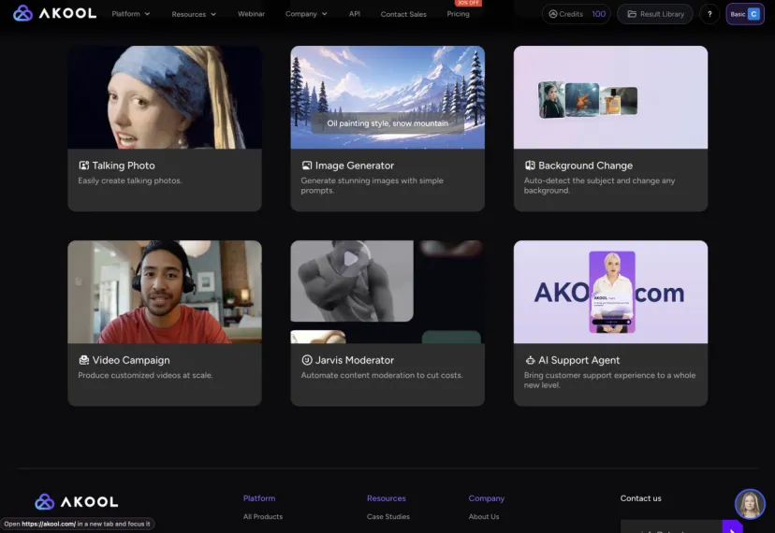Image resolution: width=775 pixels, height=533 pixels.
Task: Click the Talking Photo title
Action: pos(124,166)
